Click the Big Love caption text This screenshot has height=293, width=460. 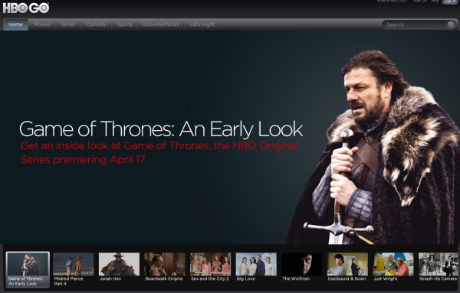246,278
